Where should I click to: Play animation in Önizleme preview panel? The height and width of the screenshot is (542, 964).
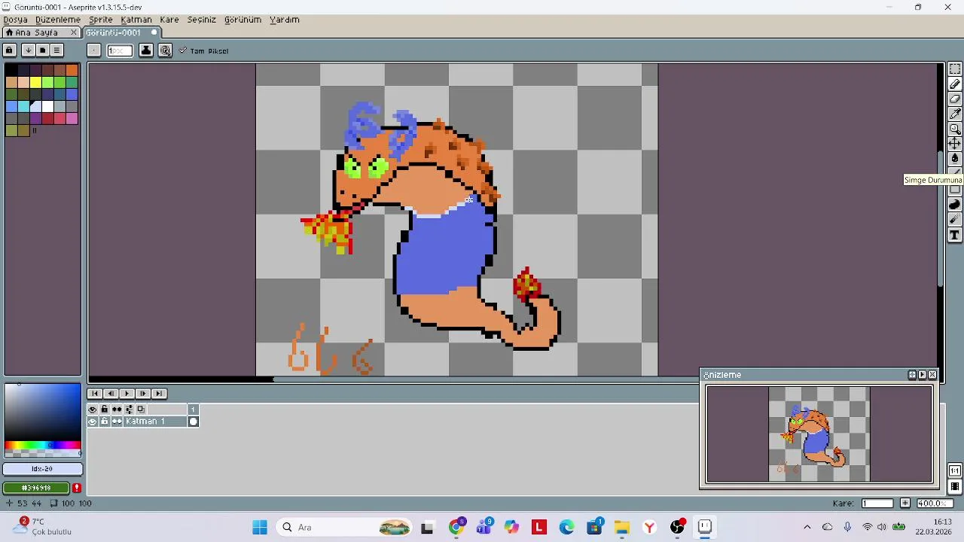click(922, 375)
